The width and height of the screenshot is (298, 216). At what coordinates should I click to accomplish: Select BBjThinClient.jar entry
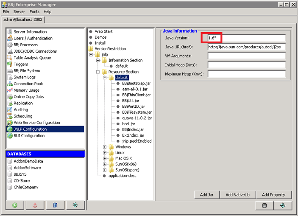136,95
